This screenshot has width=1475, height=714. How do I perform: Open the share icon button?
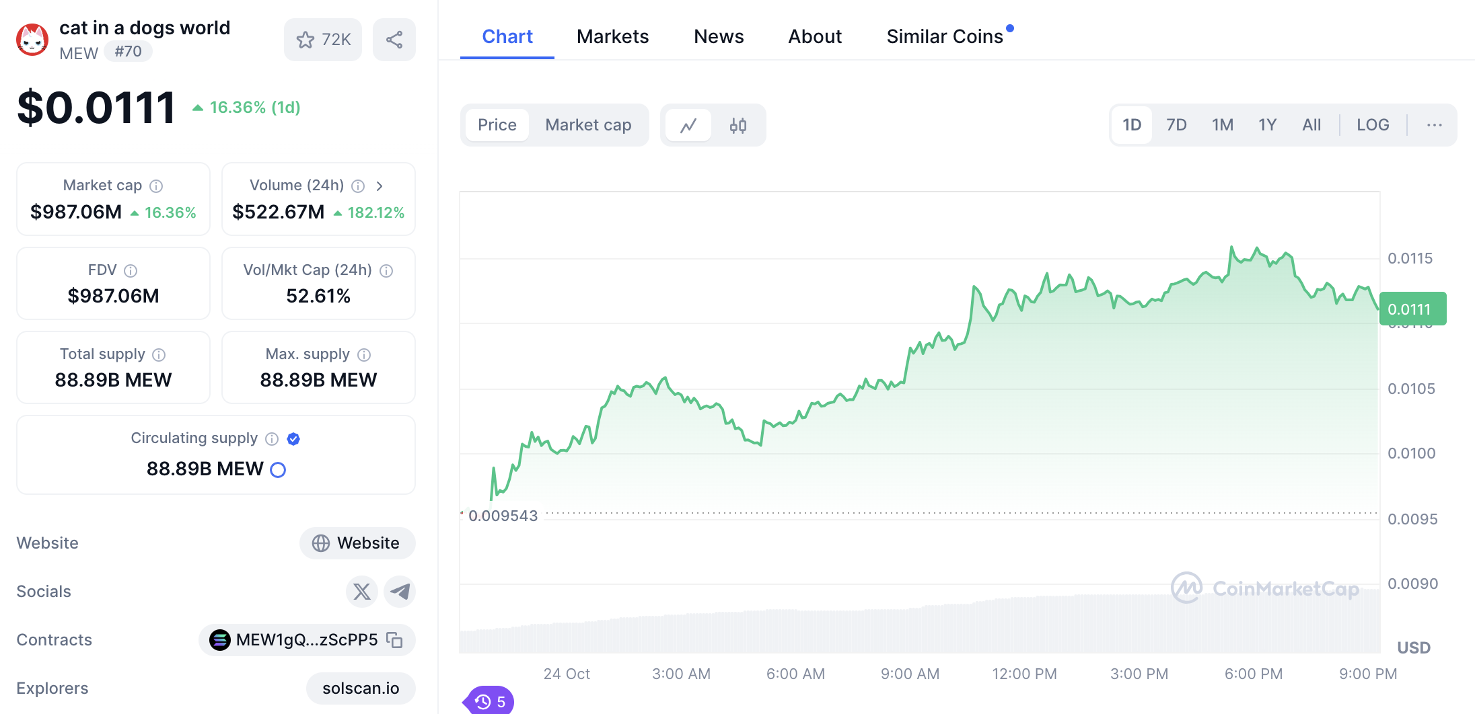click(x=394, y=40)
